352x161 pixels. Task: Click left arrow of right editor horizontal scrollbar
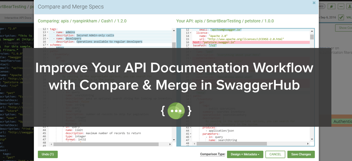(x=194, y=144)
